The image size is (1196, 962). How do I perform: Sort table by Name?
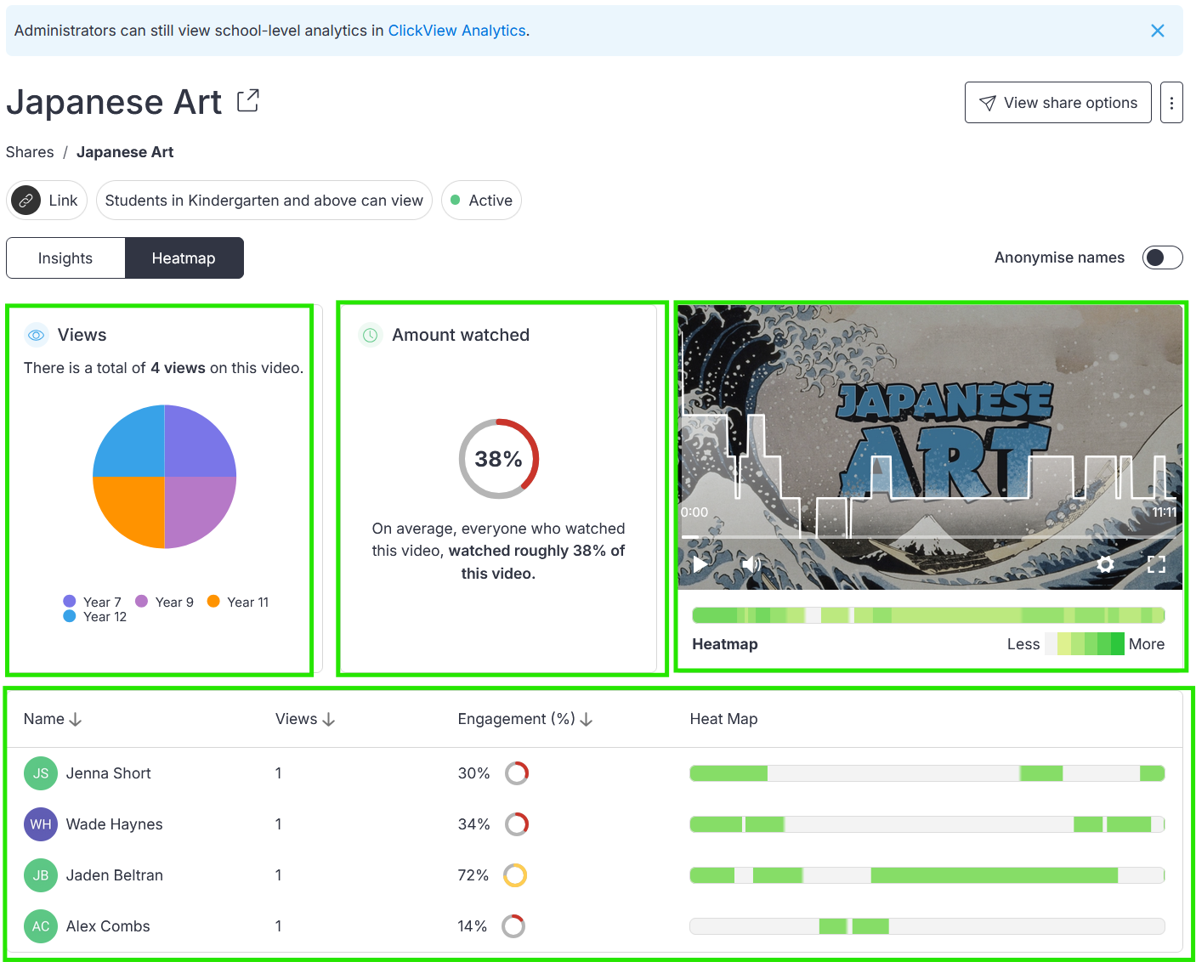point(53,719)
